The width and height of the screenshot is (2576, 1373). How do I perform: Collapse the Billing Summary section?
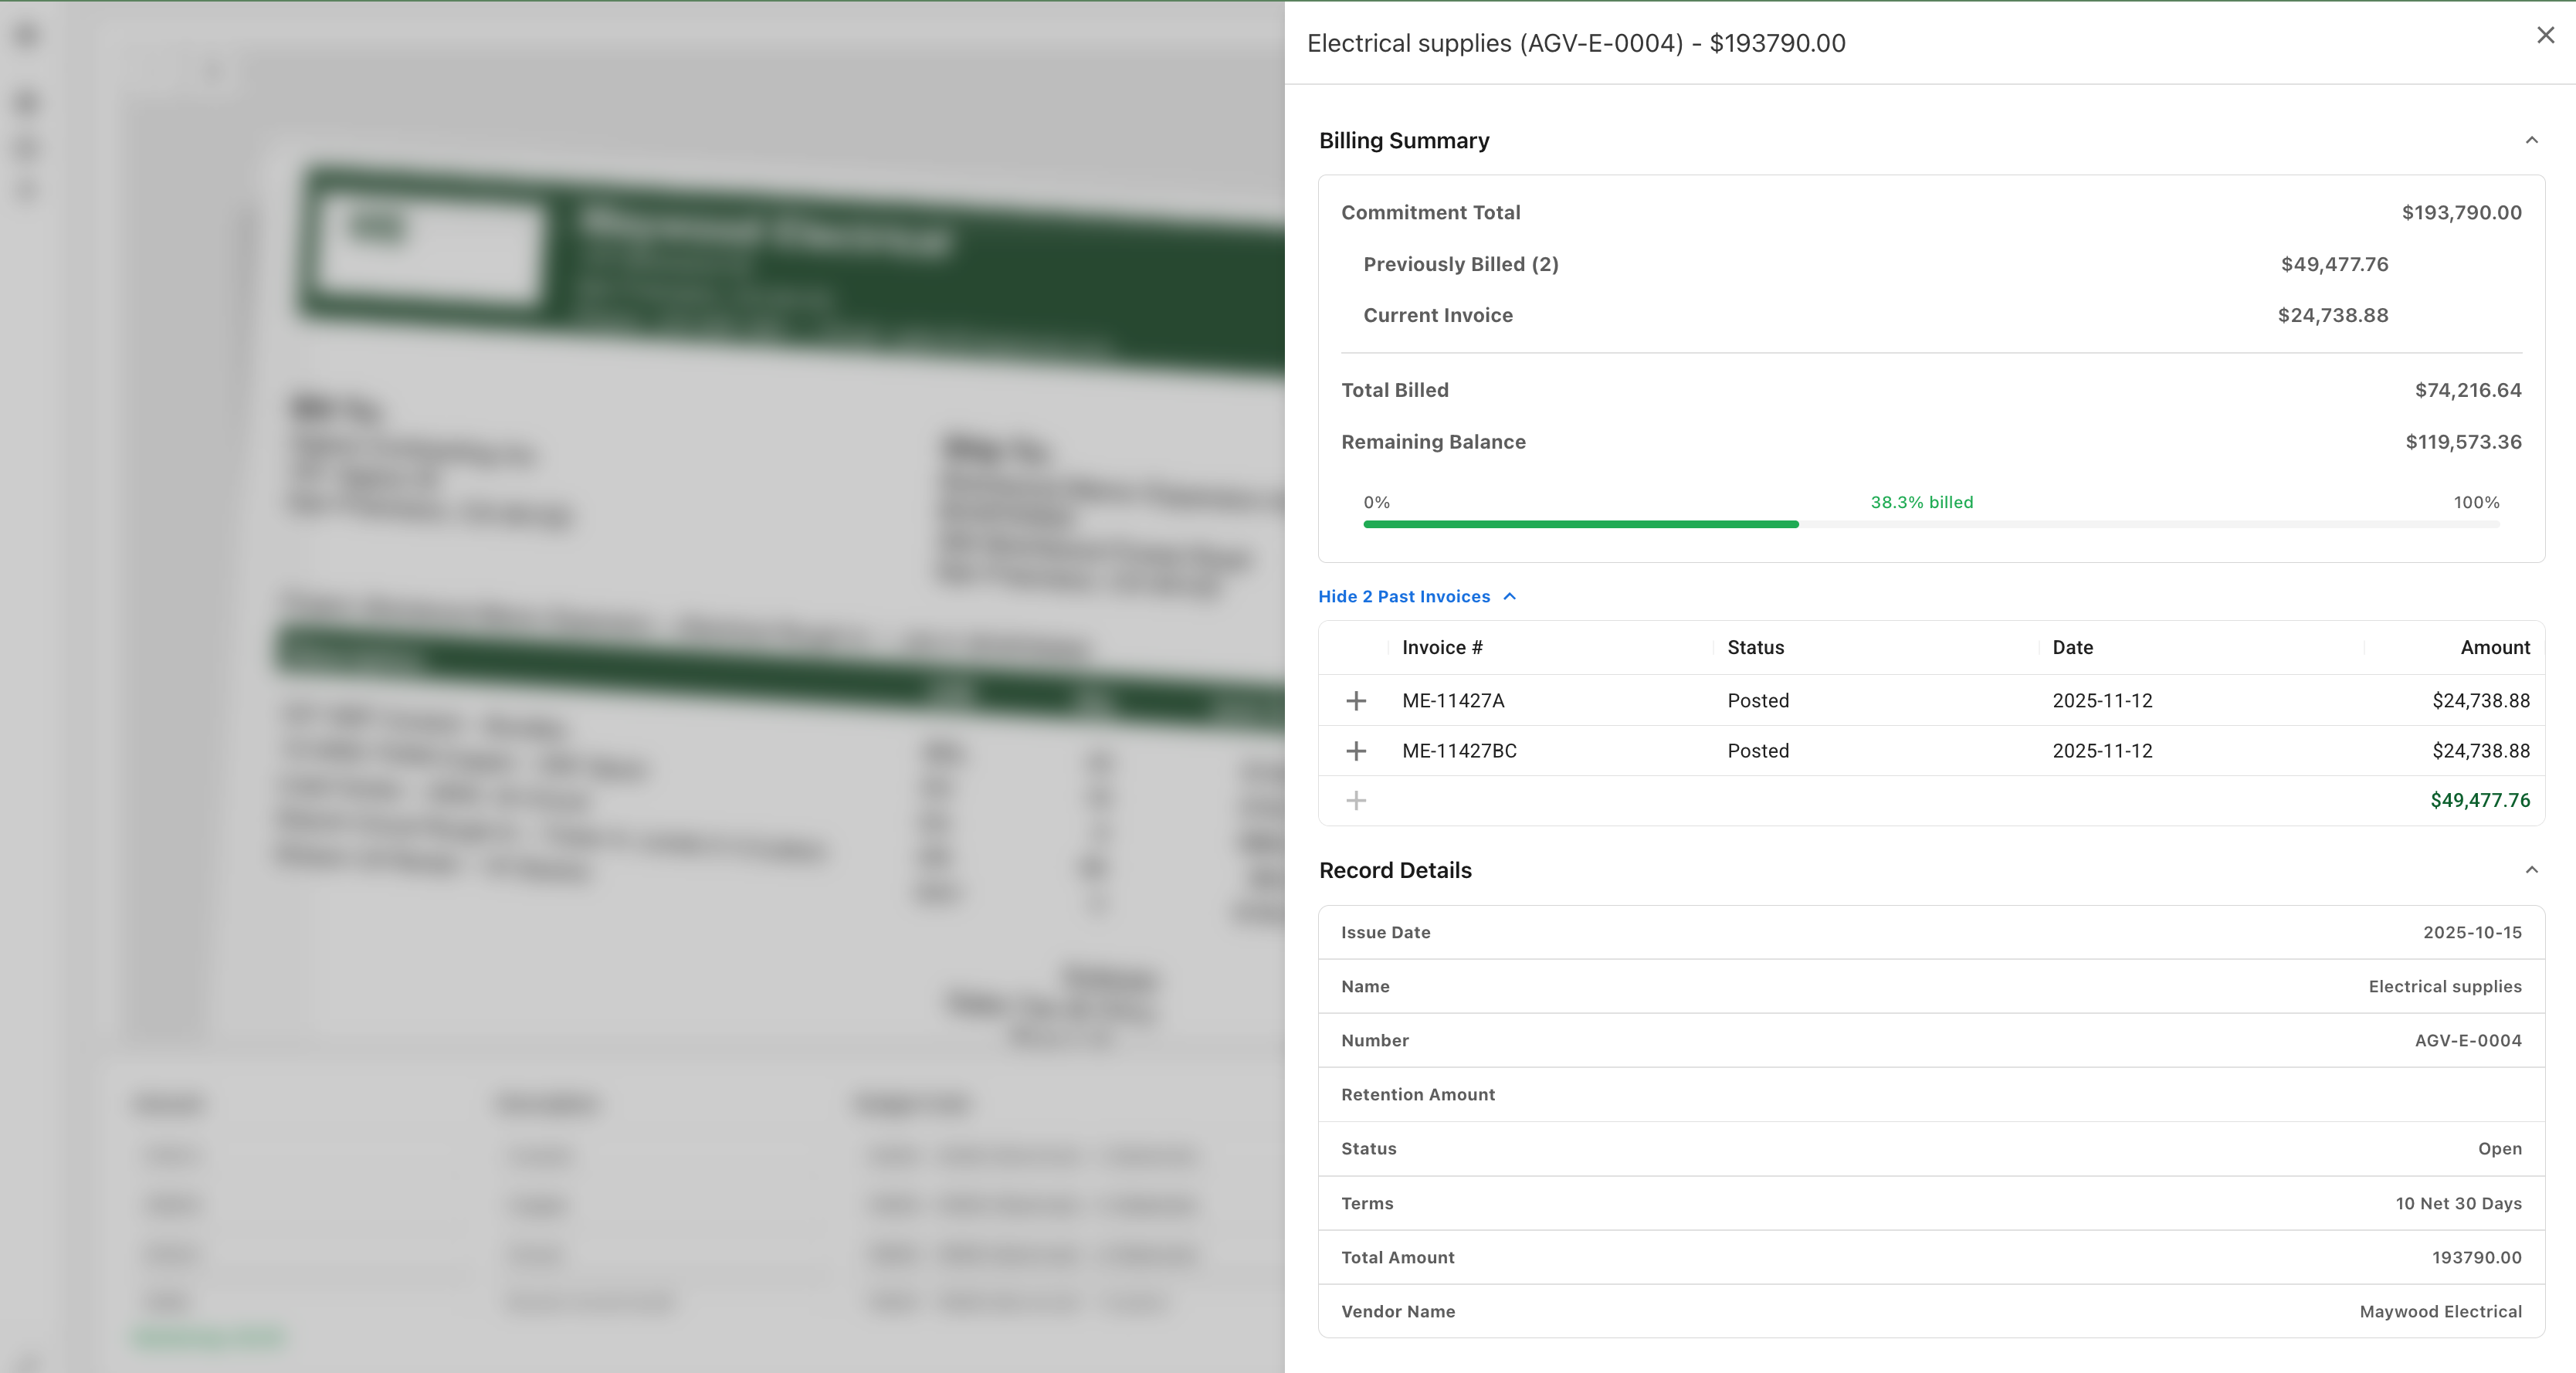click(2531, 140)
